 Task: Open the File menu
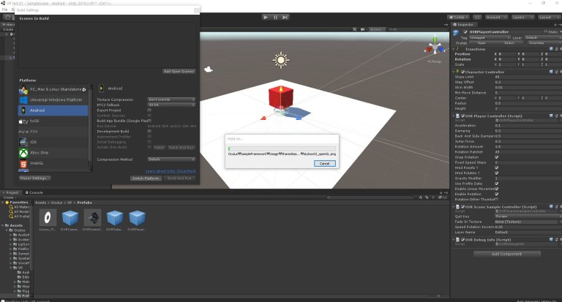pyautogui.click(x=4, y=9)
